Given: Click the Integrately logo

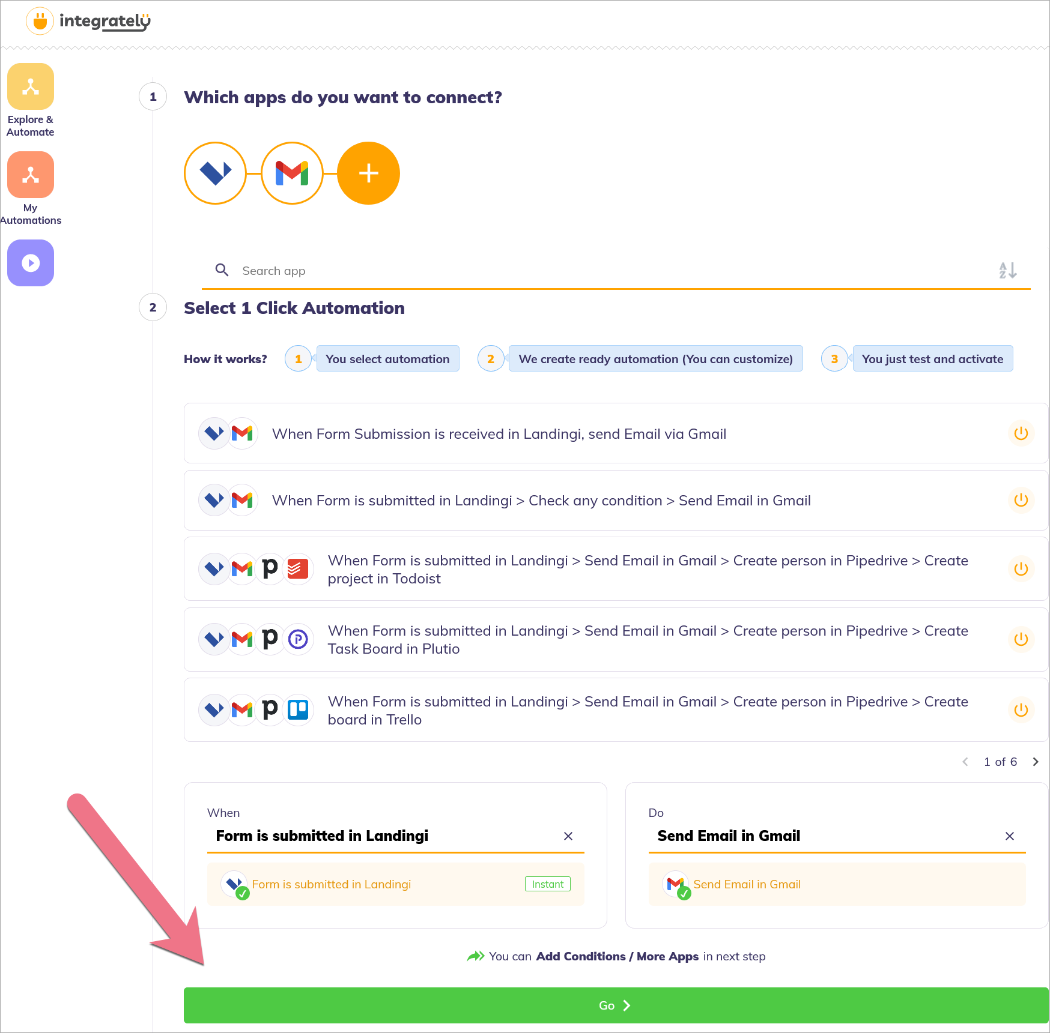Looking at the screenshot, I should coord(89,22).
